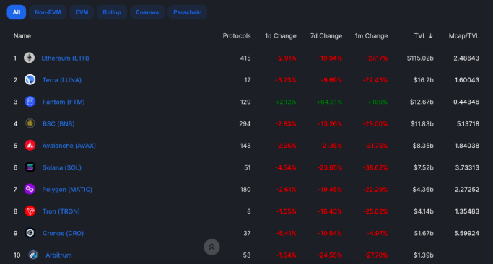
Task: Sort by Mcap/TVL column header
Action: click(463, 36)
